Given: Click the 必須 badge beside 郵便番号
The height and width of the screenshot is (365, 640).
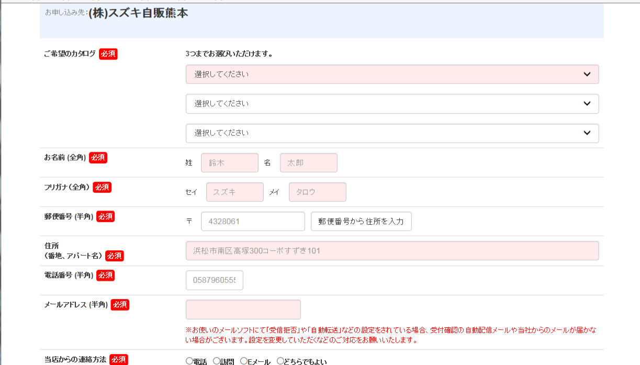Looking at the screenshot, I should (105, 216).
